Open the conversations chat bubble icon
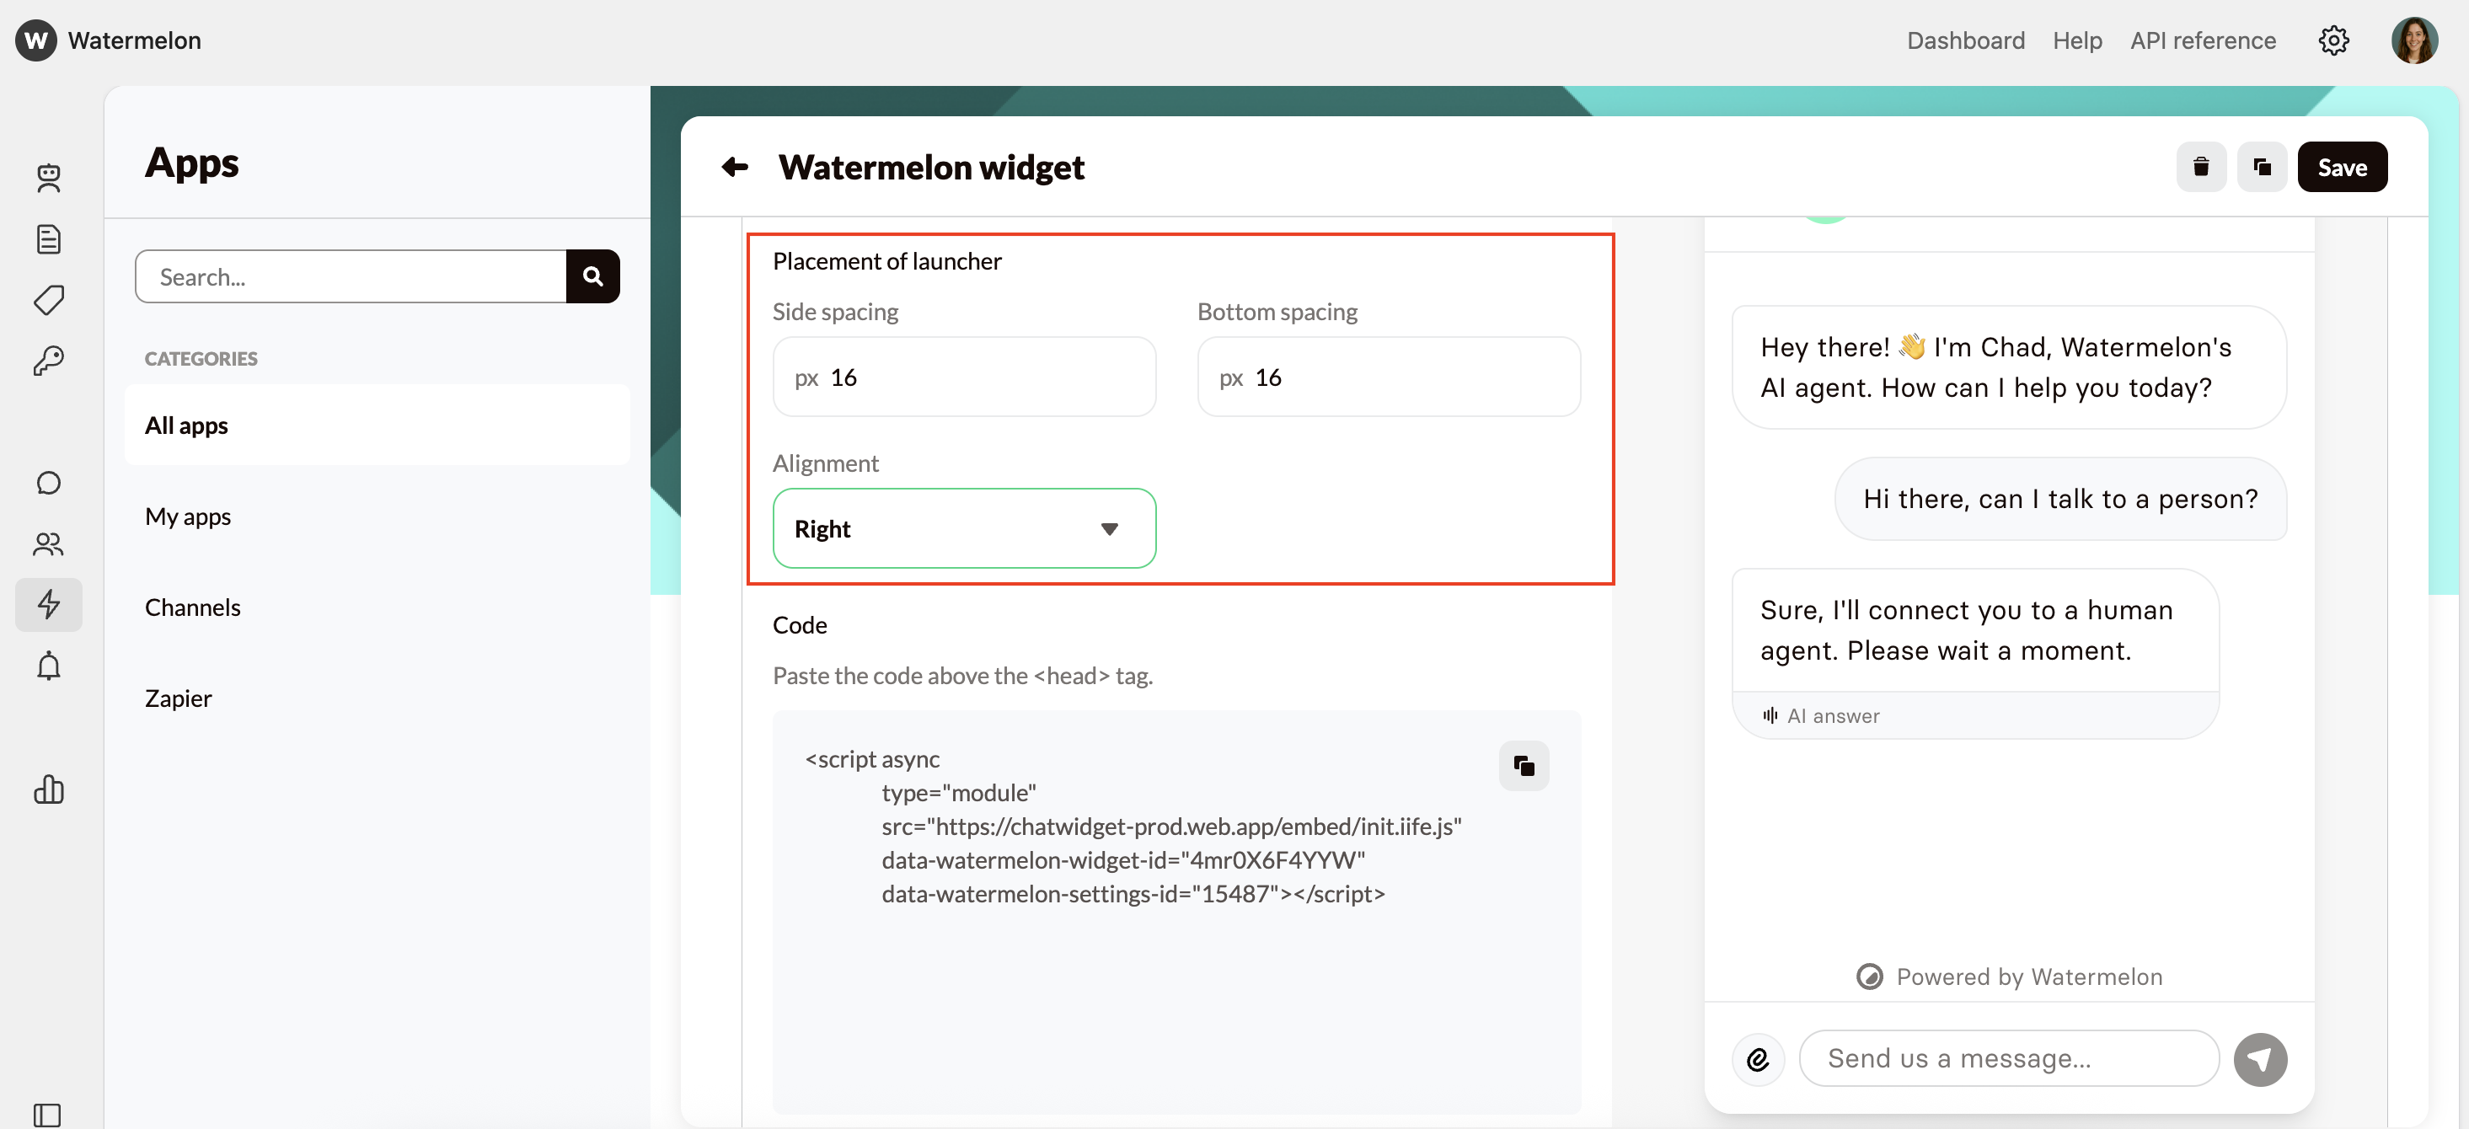 (49, 483)
